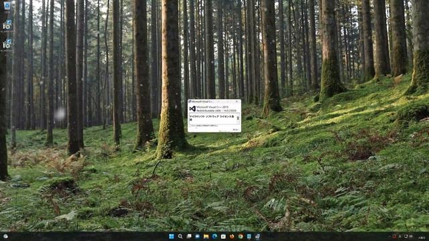This screenshot has width=429, height=241.
Task: Open the circular tray icon beside IME indicator
Action: tap(406, 236)
